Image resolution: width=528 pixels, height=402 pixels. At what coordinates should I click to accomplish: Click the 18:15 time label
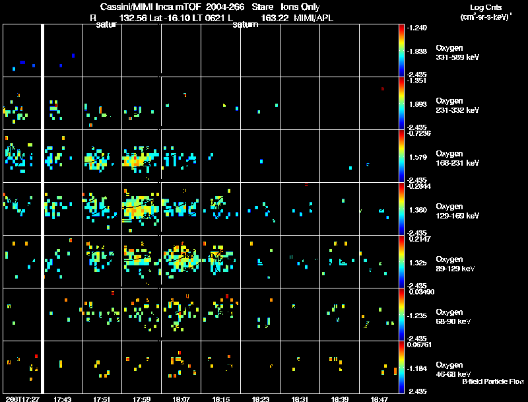coord(221,399)
